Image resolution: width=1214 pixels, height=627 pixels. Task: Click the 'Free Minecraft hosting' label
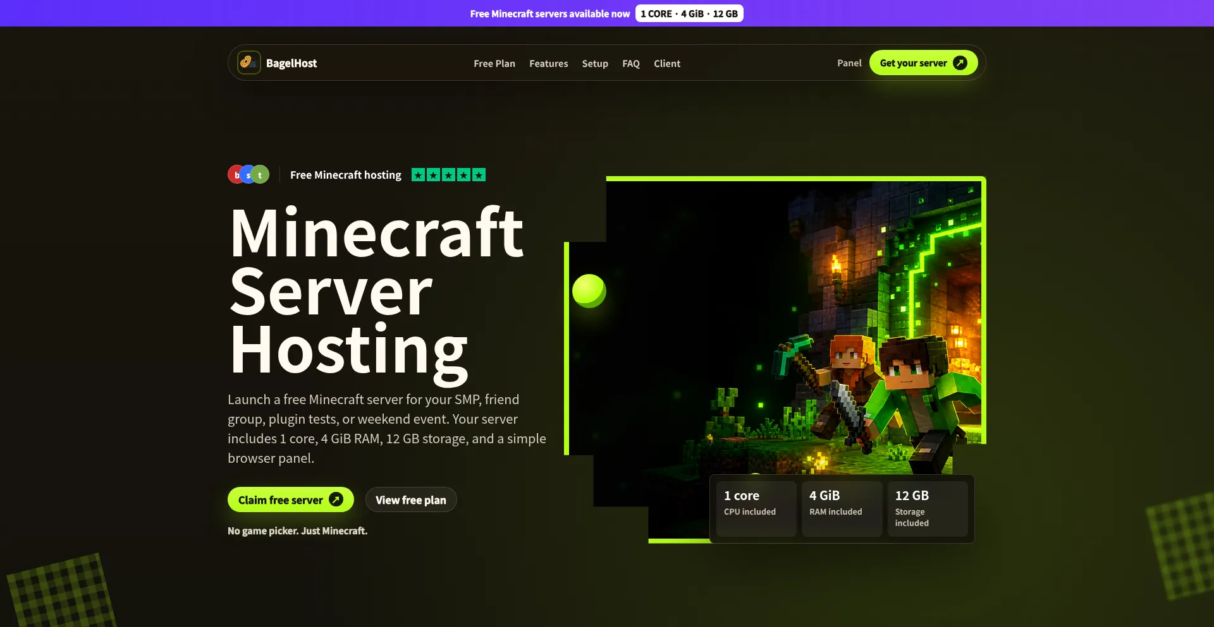point(346,175)
